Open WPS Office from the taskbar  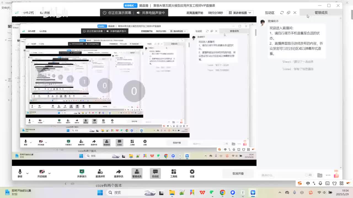[x=202, y=193]
